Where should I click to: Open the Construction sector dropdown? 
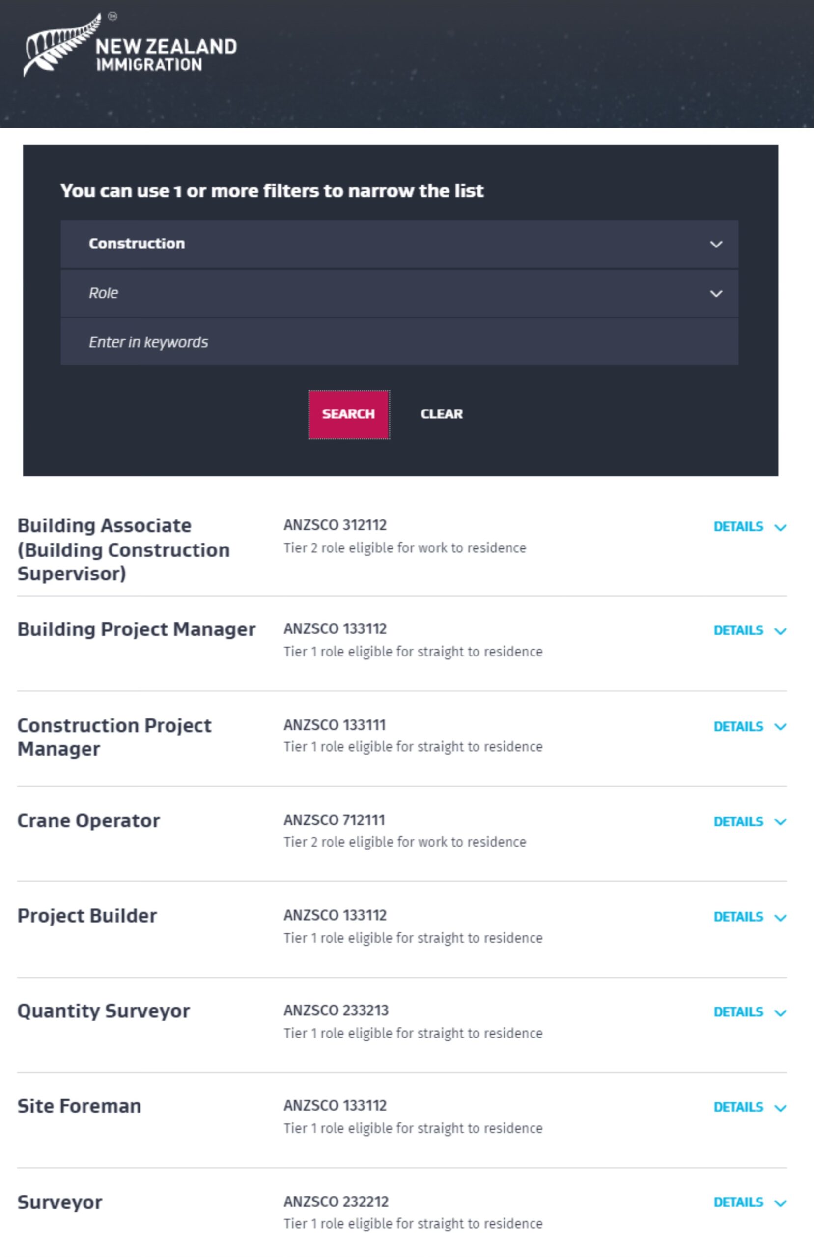point(398,244)
